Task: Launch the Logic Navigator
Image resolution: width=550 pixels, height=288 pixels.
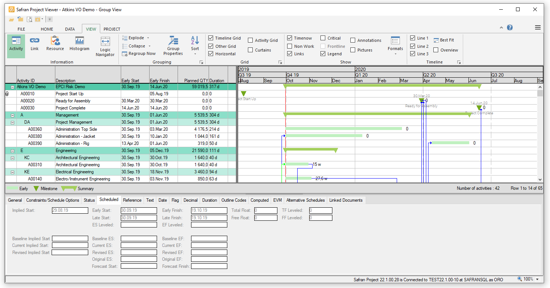Action: [x=105, y=41]
